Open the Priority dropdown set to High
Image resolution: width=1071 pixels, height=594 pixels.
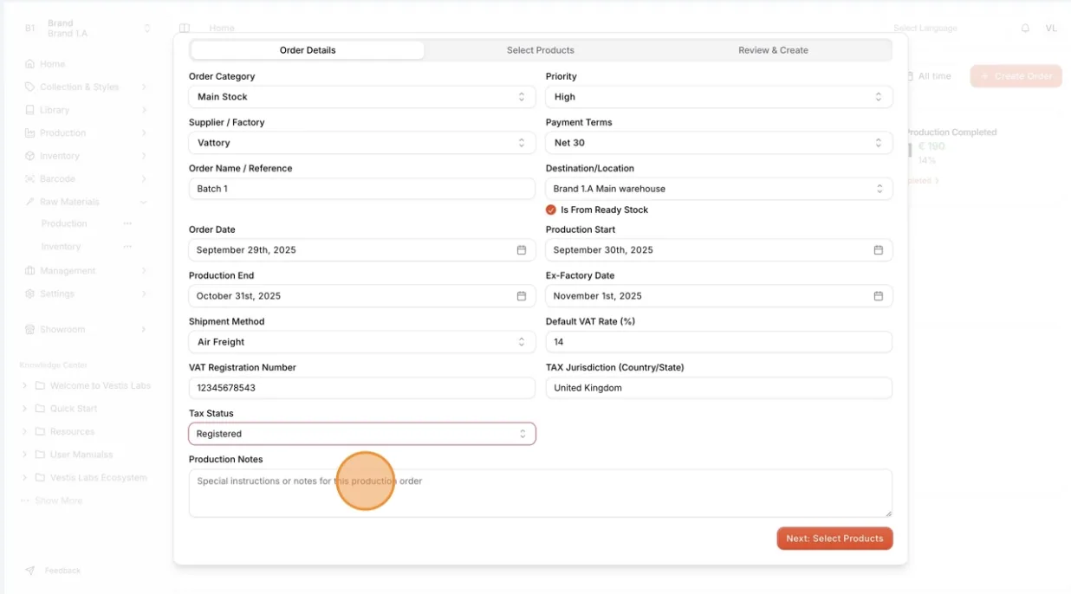coord(719,97)
